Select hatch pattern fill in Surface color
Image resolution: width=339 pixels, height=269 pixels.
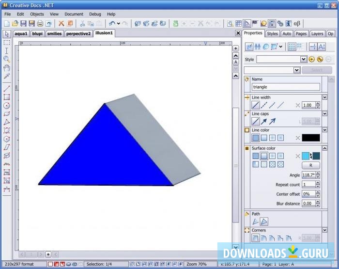coord(264,164)
